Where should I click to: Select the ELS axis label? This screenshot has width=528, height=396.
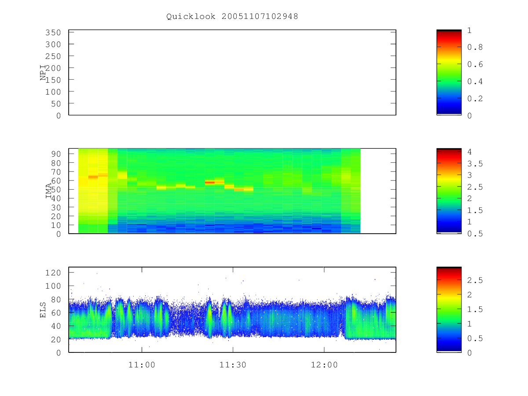tap(43, 310)
